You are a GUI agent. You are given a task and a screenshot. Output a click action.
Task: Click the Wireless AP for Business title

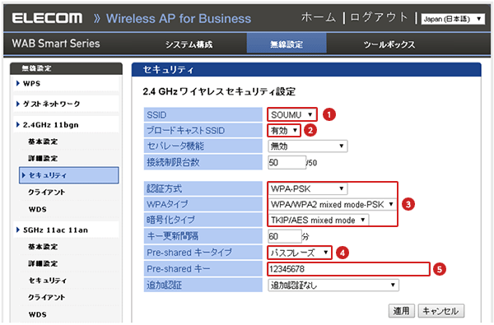[x=179, y=19]
